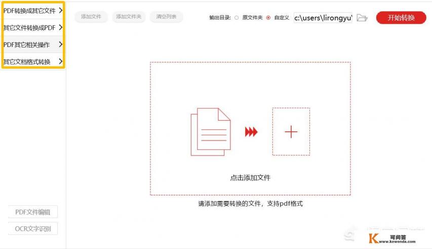
Task: Expand chevron next to PDF转换成其它文件
Action: [61, 10]
